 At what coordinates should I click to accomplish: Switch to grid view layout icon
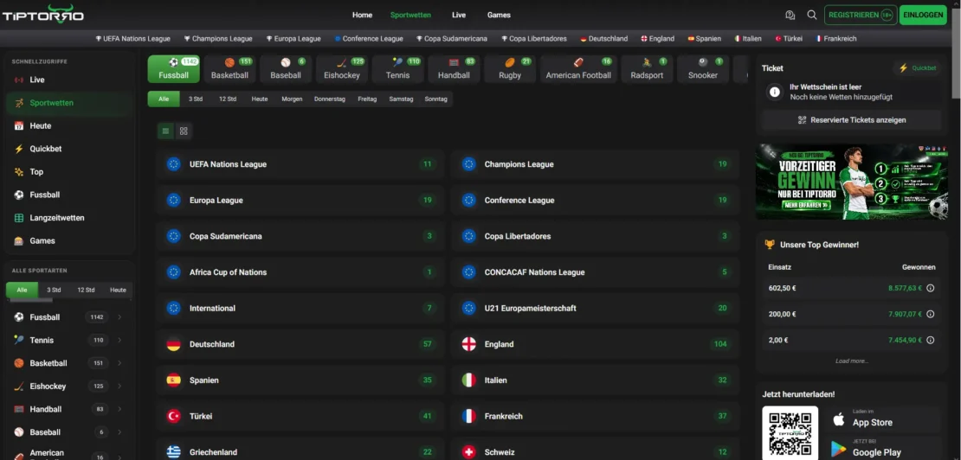(184, 131)
